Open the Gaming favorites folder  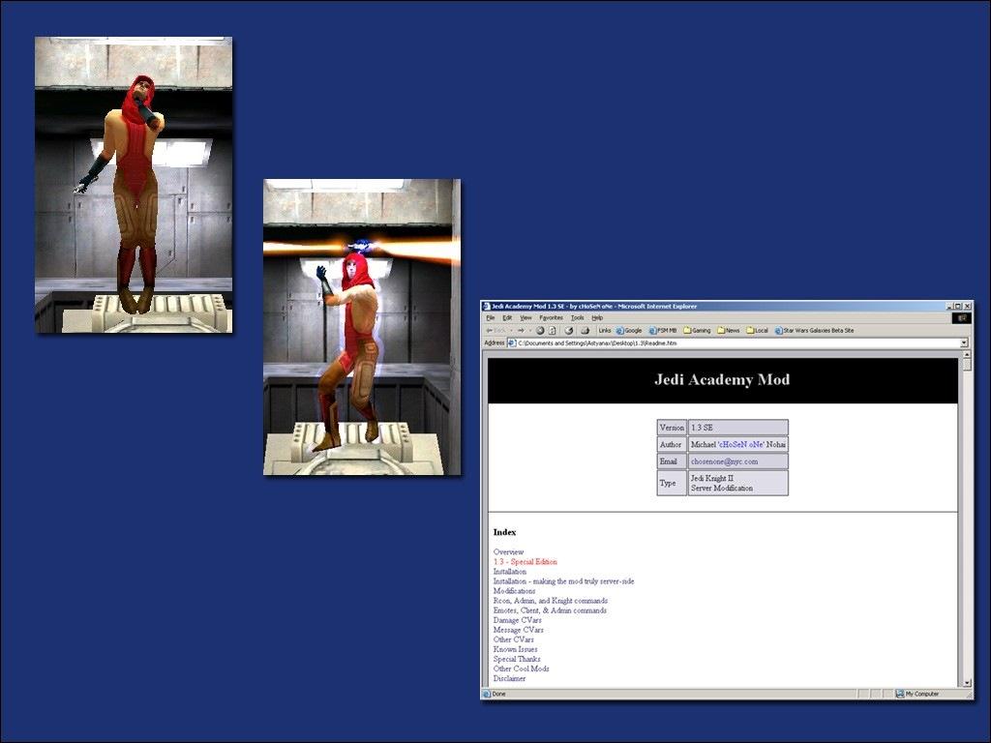click(697, 331)
